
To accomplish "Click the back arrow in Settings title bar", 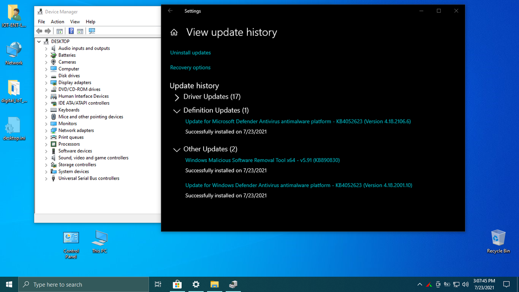I will coord(170,11).
